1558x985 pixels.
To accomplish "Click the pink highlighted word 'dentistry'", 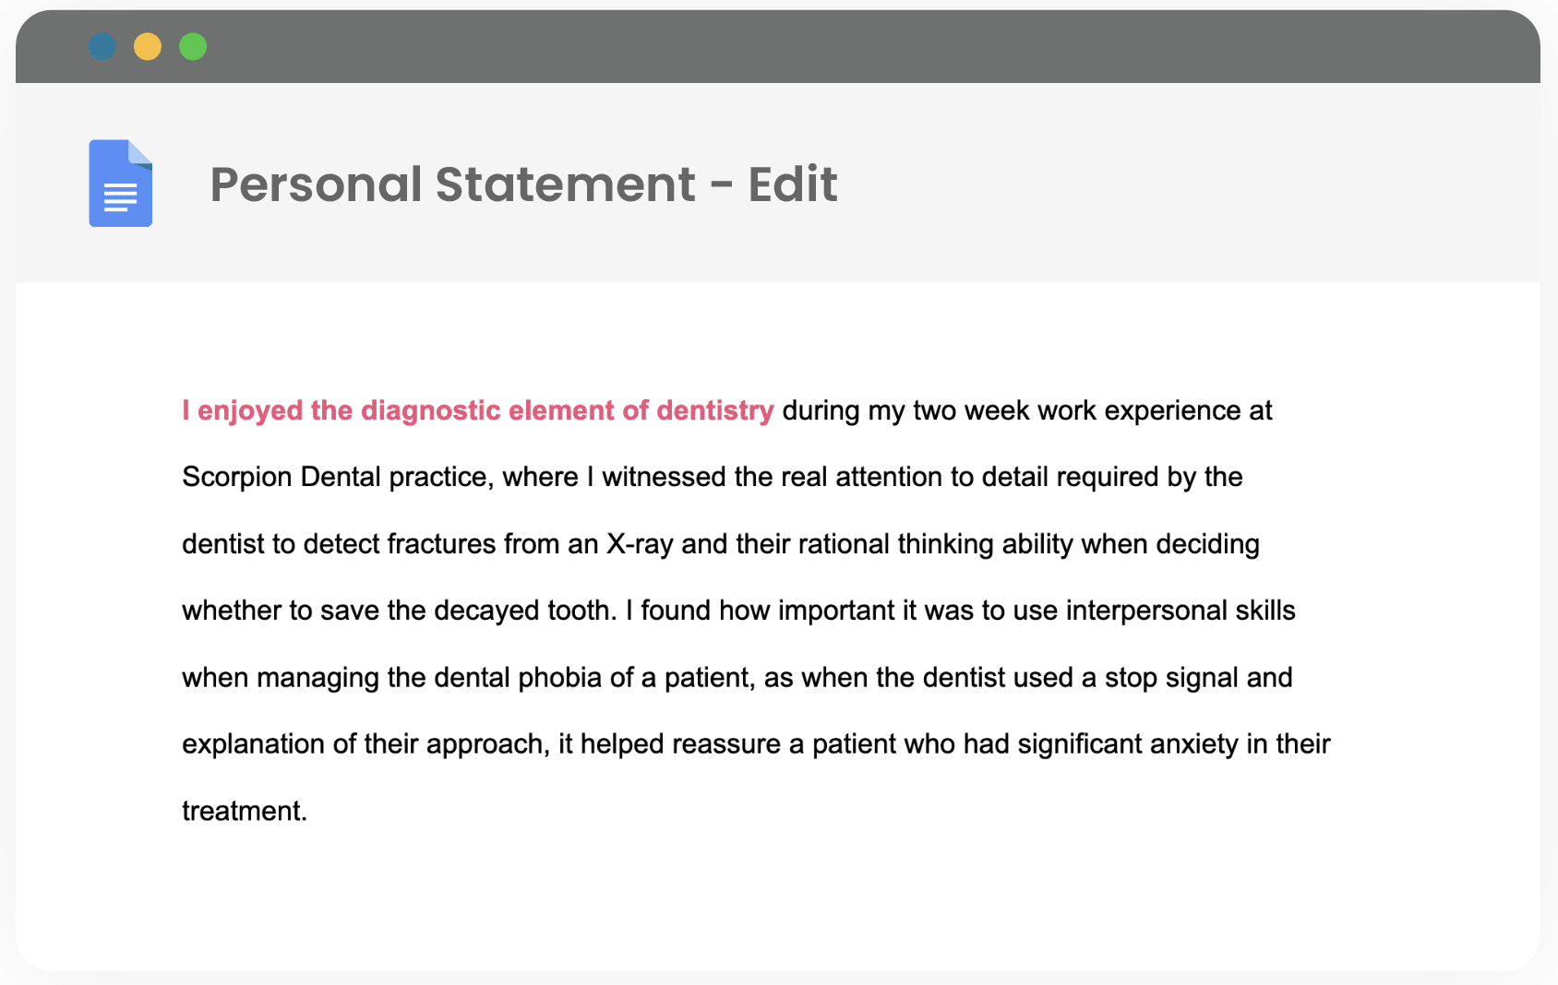I will (x=714, y=410).
